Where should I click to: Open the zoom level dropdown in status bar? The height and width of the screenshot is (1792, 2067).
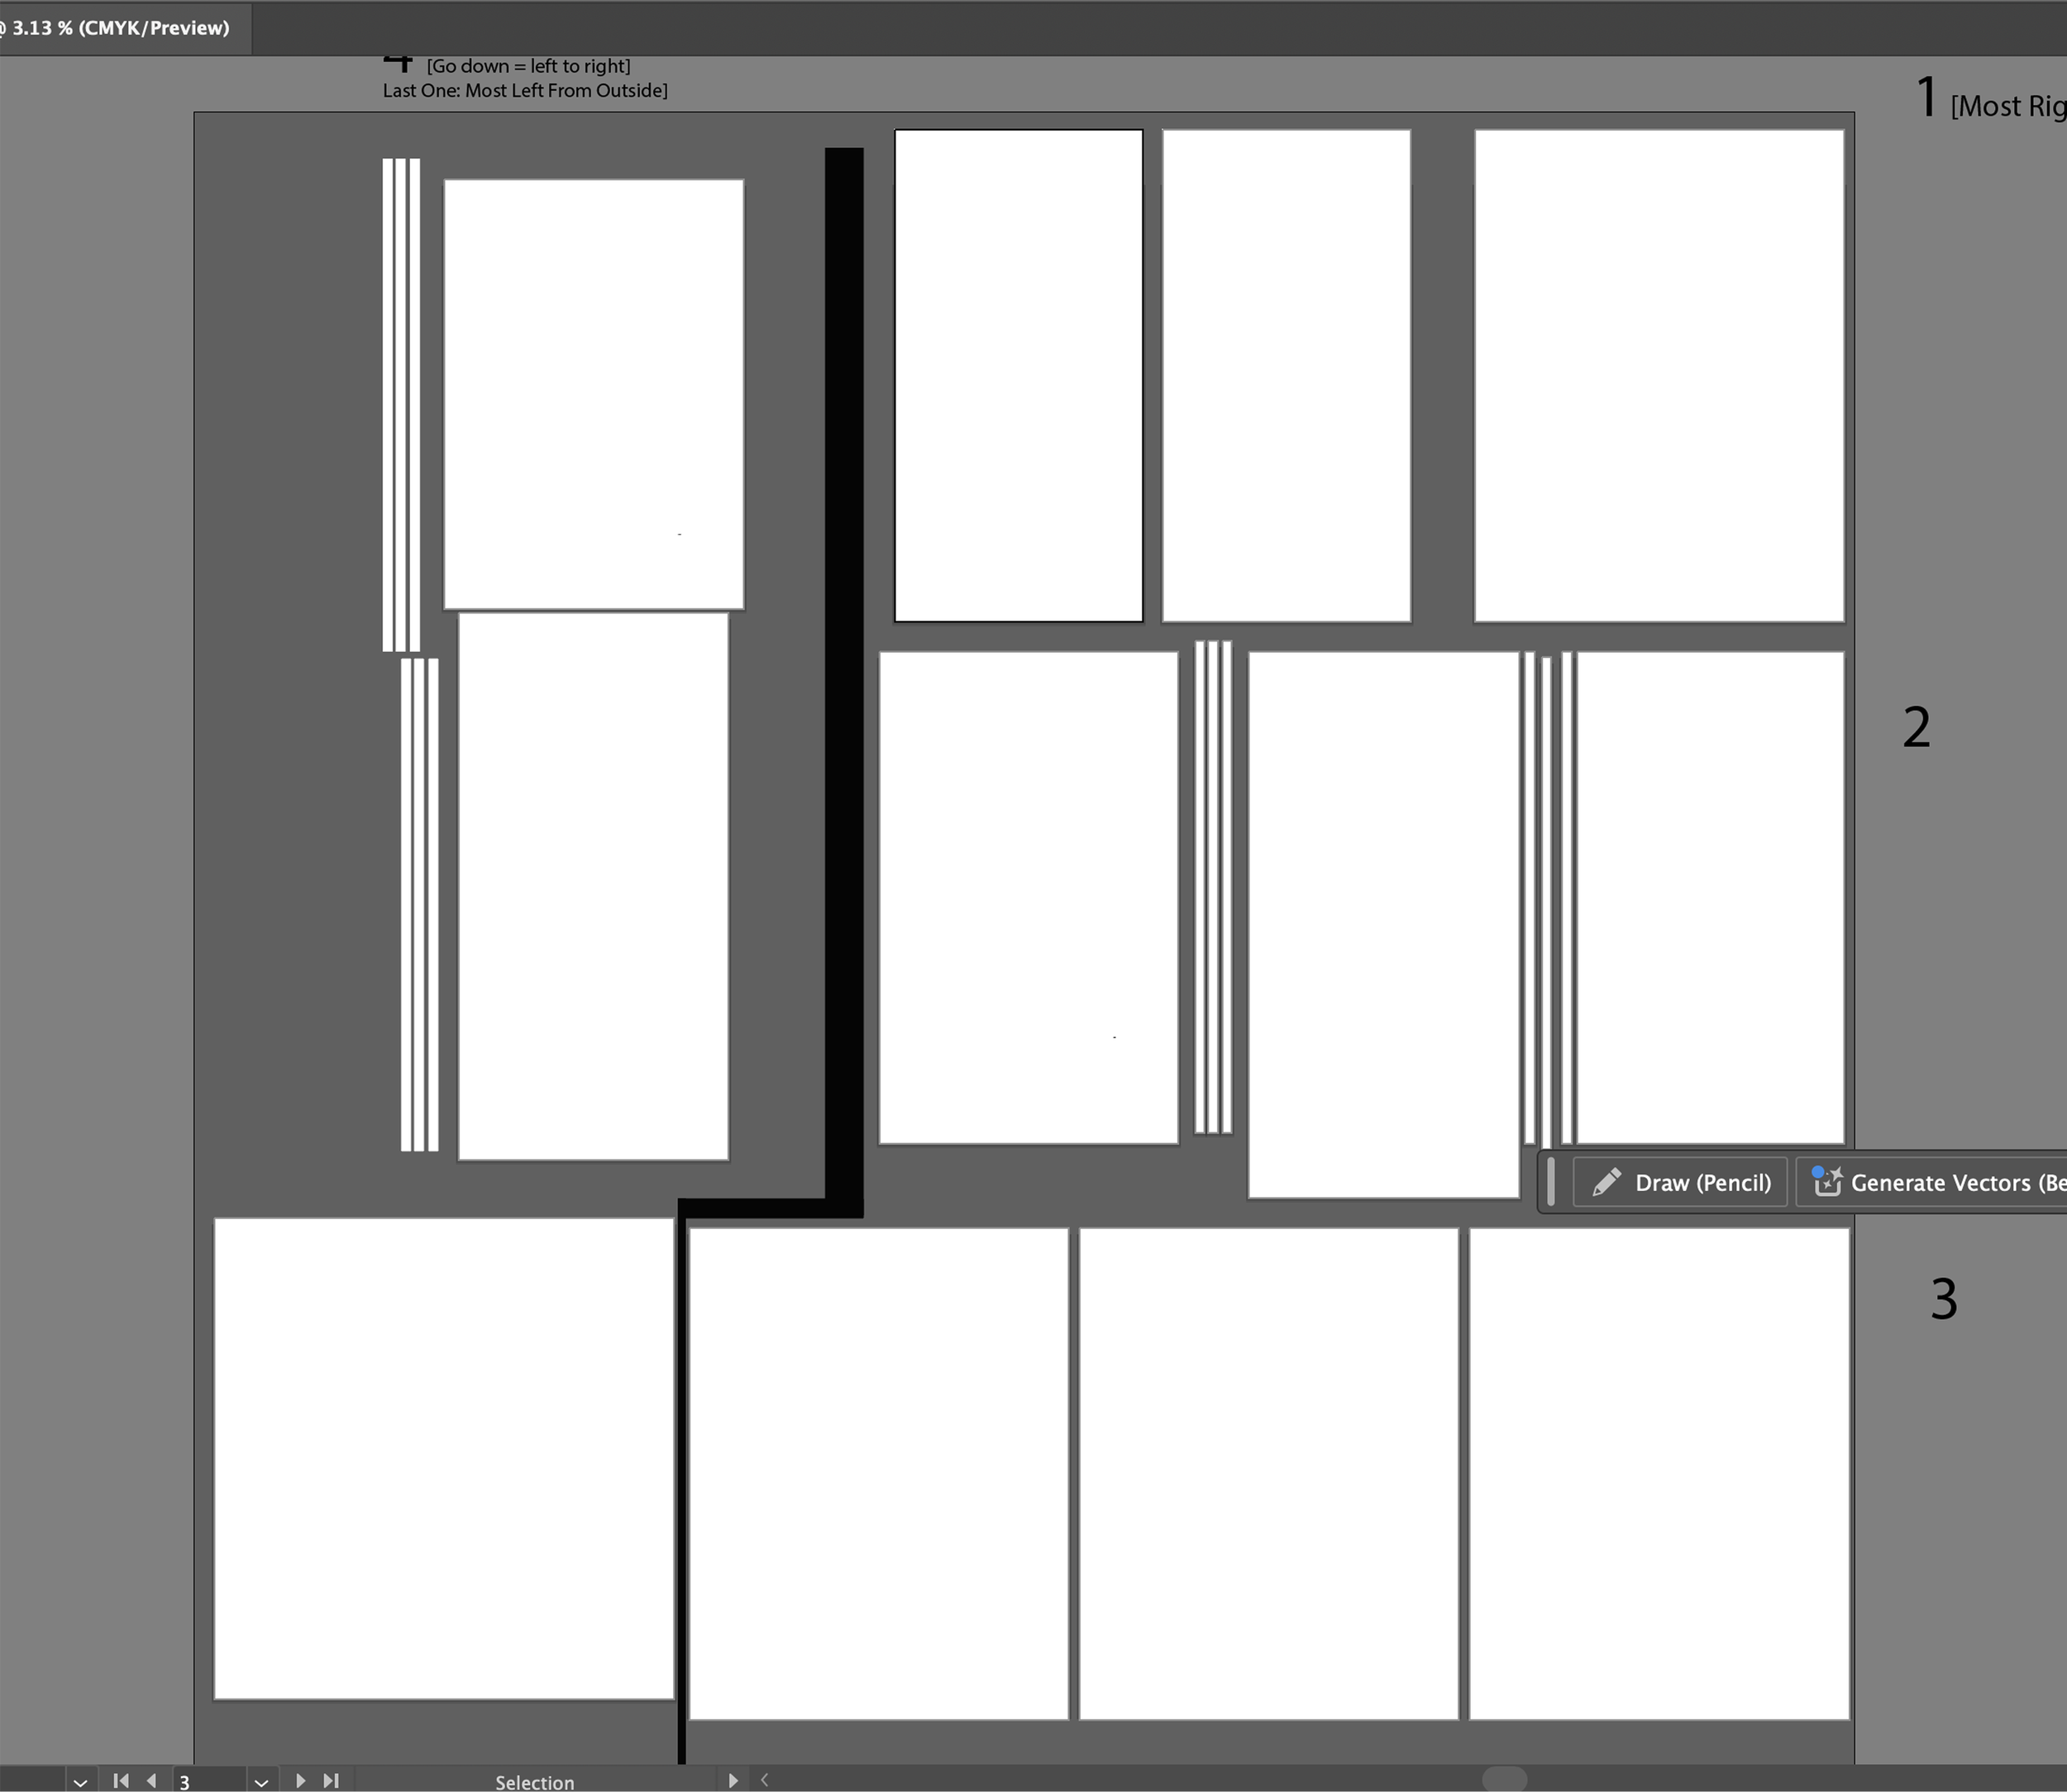point(80,1781)
